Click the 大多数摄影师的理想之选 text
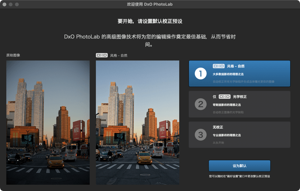The width and height of the screenshot is (300, 191). 228,74
